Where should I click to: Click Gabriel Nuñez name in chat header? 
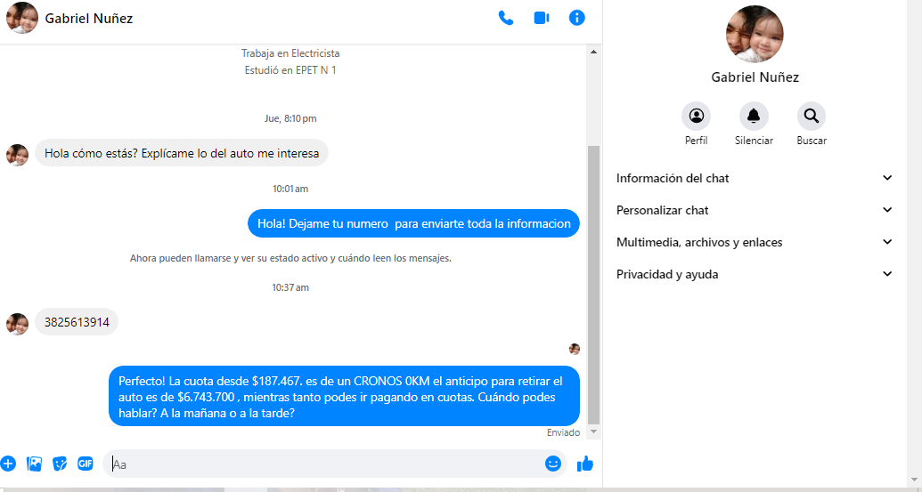89,18
